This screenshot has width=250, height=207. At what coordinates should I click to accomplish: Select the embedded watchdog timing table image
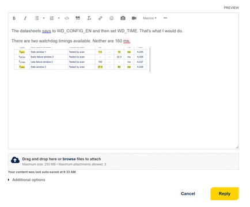tap(81, 59)
